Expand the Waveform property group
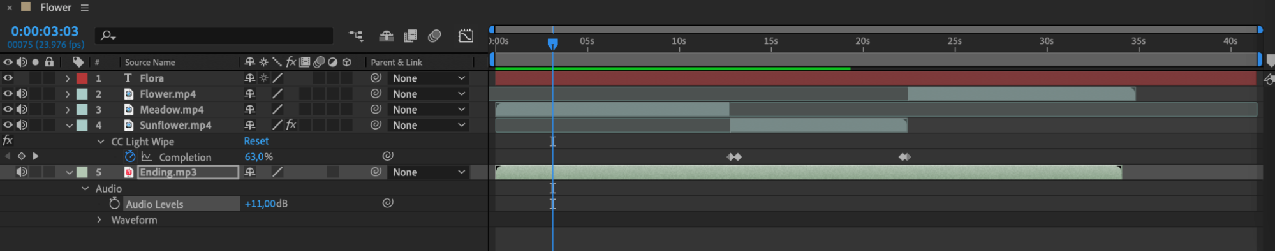Screen dimensions: 1275x252 coord(99,219)
